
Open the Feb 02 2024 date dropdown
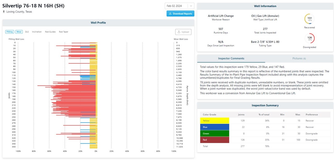(x=180, y=6)
